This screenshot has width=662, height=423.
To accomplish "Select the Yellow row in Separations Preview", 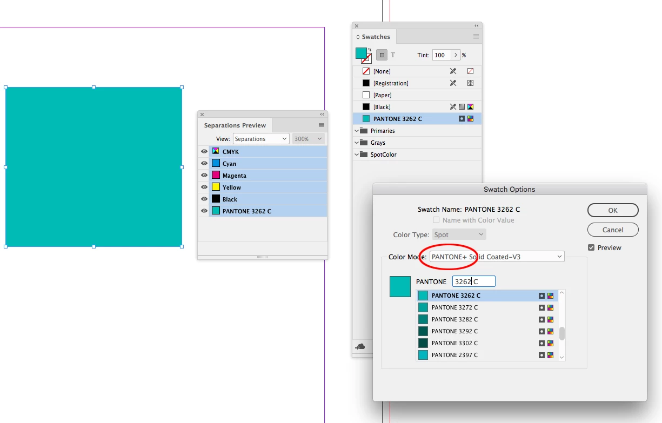I will [268, 187].
